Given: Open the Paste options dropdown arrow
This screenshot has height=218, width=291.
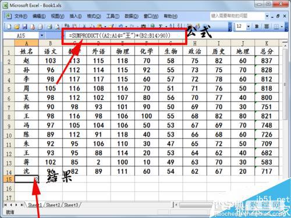Looking at the screenshot, I should [105, 26].
